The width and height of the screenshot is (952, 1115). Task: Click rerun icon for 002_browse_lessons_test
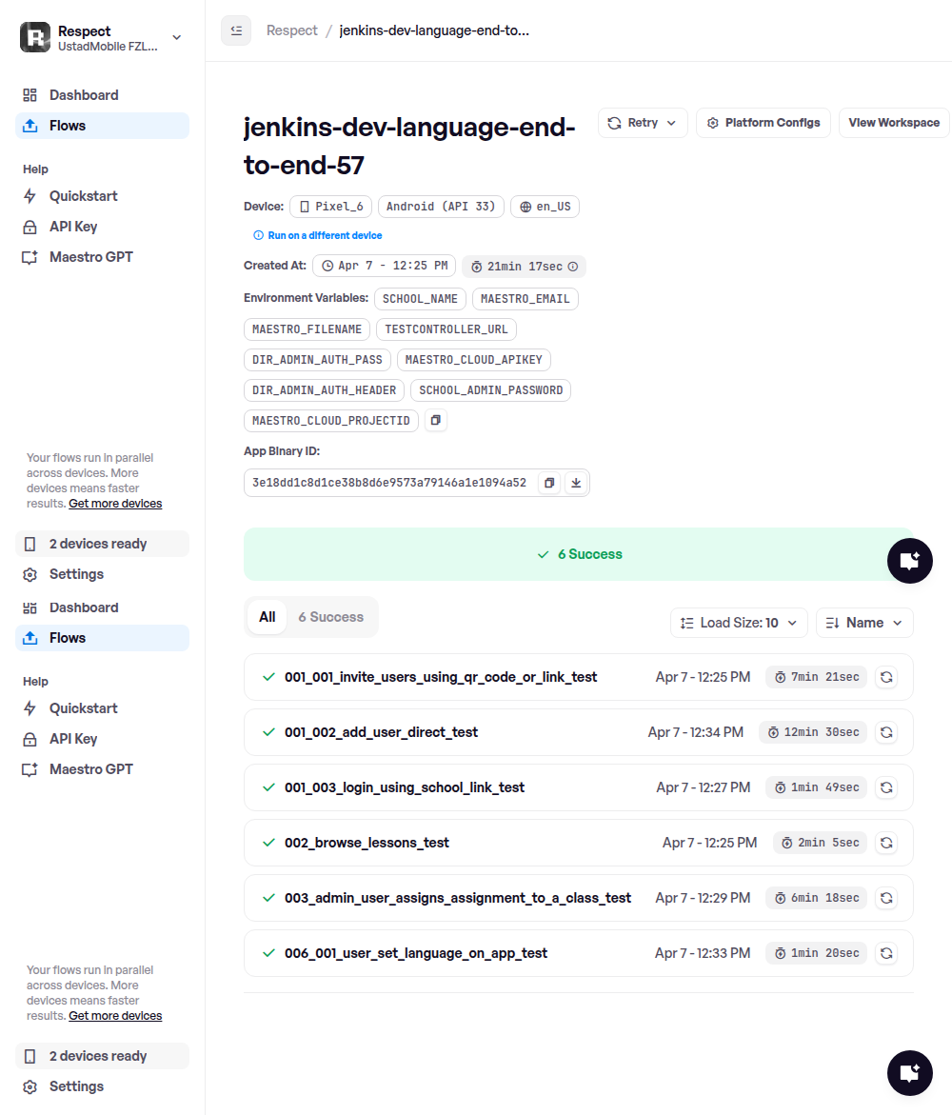[x=886, y=843]
